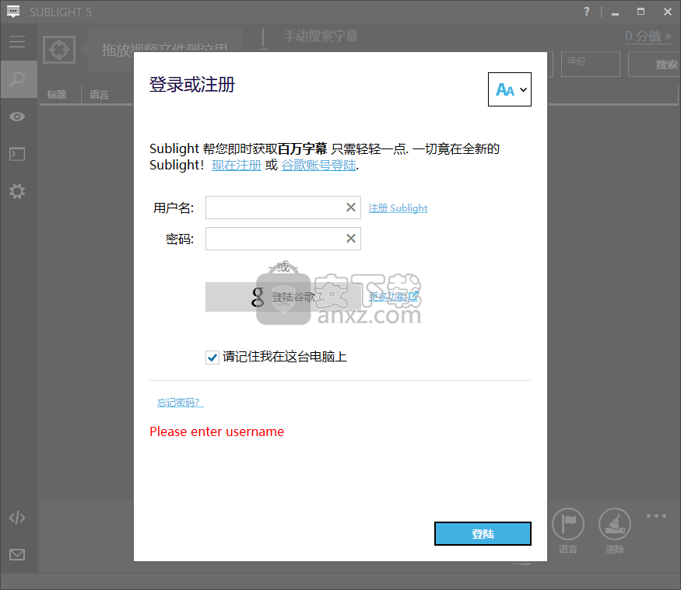Click the blue 登陆 login button
Viewport: 681px width, 590px height.
483,533
